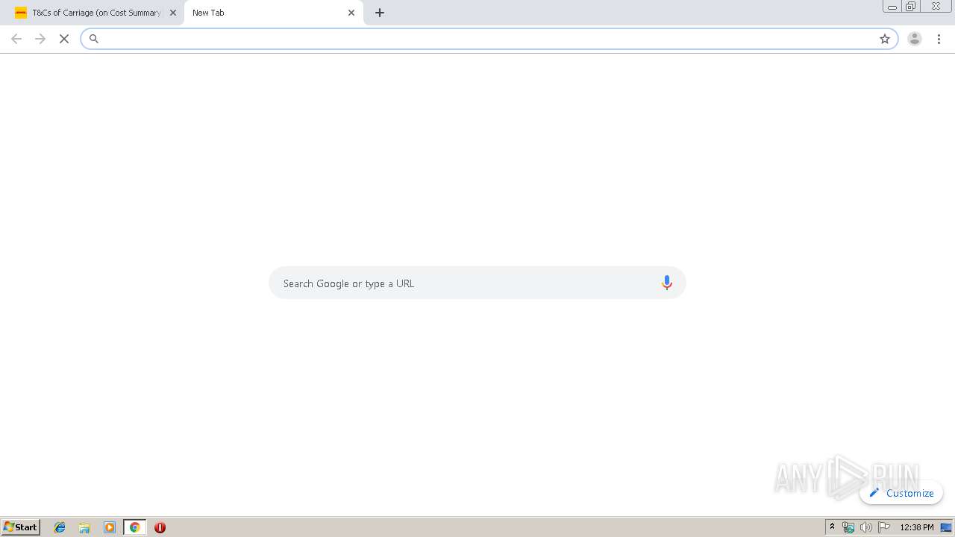Close the Chrome window
This screenshot has width=955, height=537.
936,6
